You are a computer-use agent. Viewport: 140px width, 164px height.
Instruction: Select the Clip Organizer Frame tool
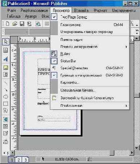pyautogui.click(x=6, y=75)
